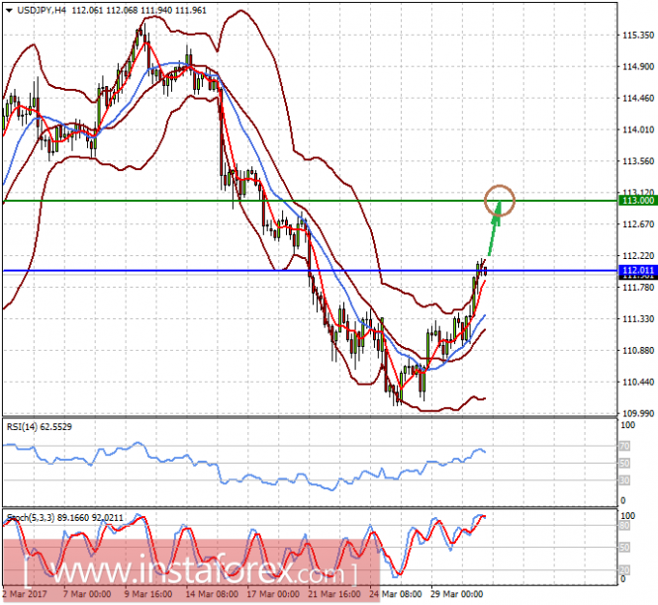Click the RSI panel's 70 level label
The width and height of the screenshot is (658, 605).
point(625,447)
